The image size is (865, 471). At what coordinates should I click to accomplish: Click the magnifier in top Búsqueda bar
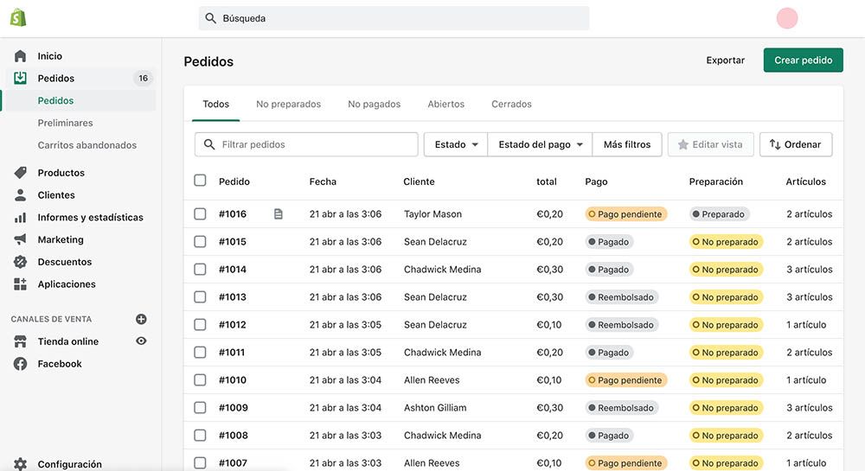coord(210,18)
